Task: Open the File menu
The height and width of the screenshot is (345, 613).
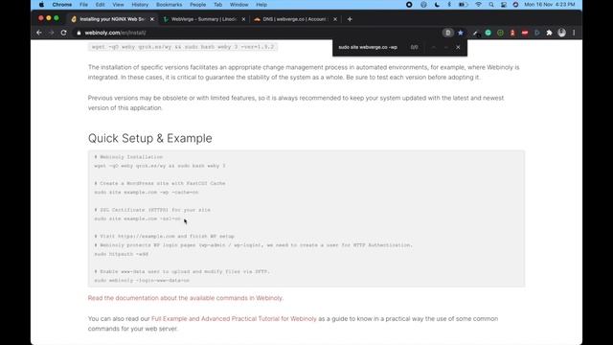Action: click(x=83, y=5)
